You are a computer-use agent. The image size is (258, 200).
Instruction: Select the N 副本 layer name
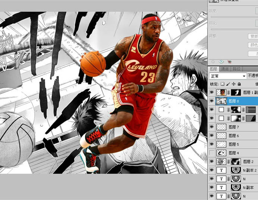248,187
